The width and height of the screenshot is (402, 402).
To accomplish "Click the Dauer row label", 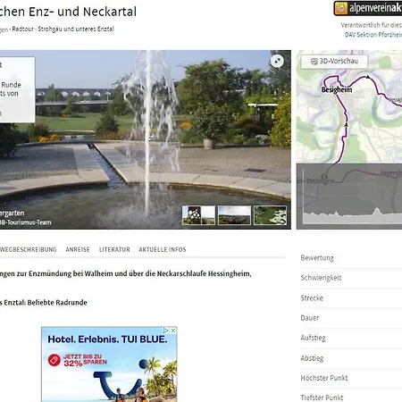I will pos(310,318).
